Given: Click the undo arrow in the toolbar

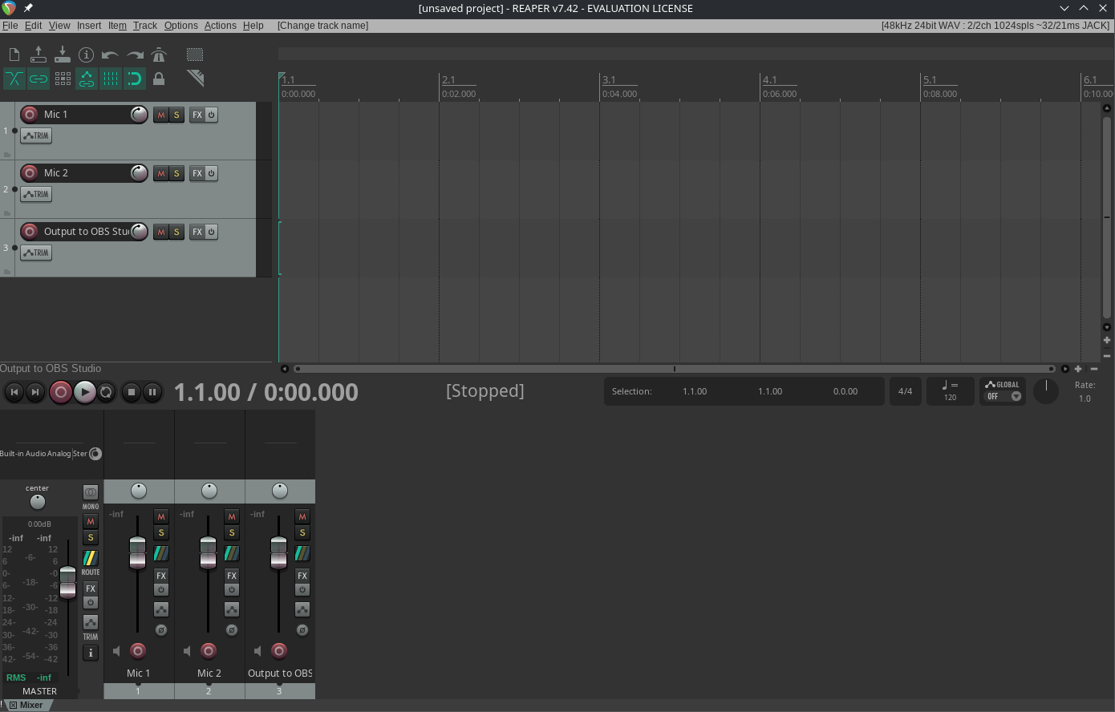Looking at the screenshot, I should 110,55.
